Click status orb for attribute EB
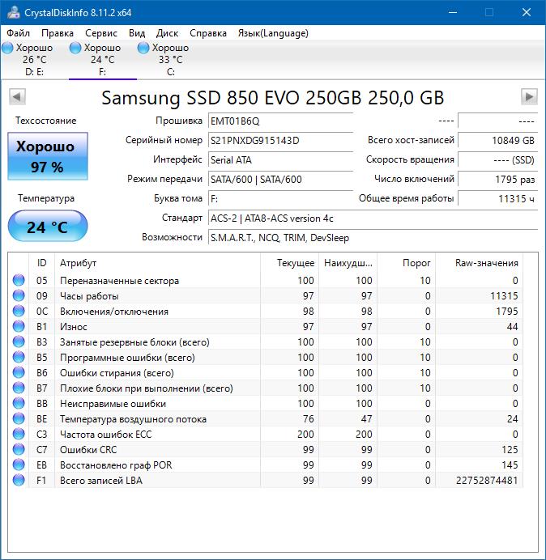This screenshot has height=560, width=546. click(x=19, y=465)
